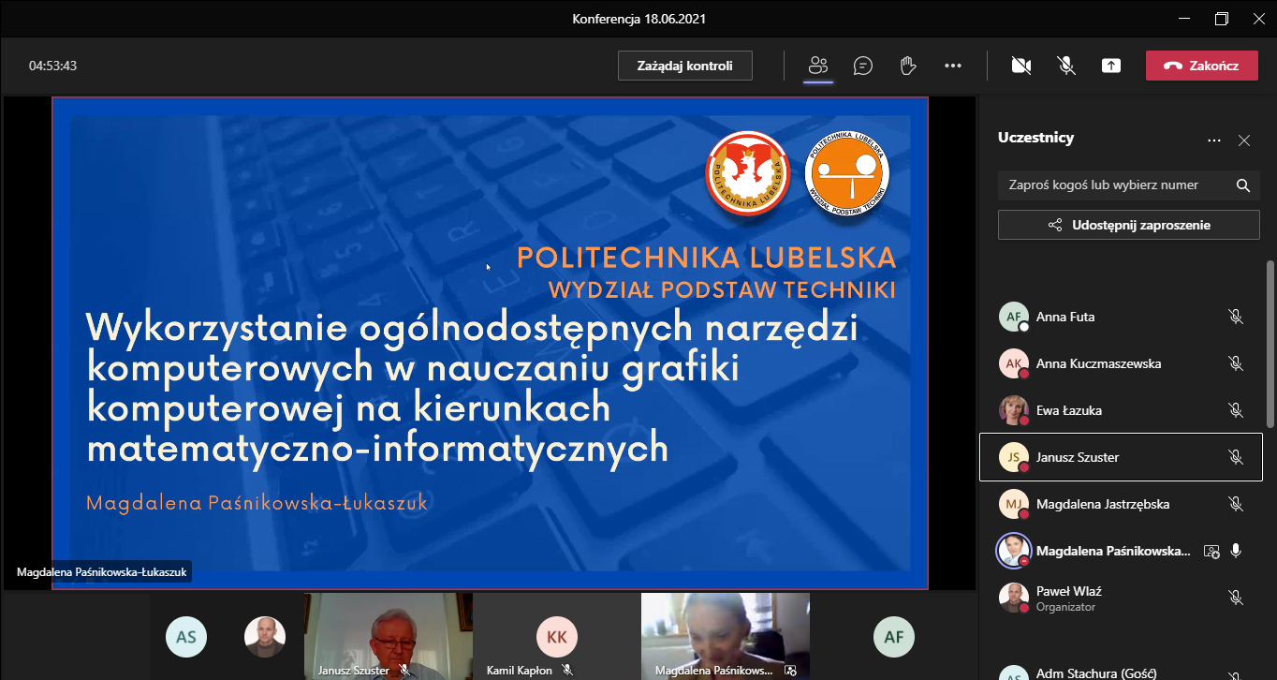This screenshot has height=680, width=1277.
Task: Open the conversation chat icon
Action: click(863, 66)
